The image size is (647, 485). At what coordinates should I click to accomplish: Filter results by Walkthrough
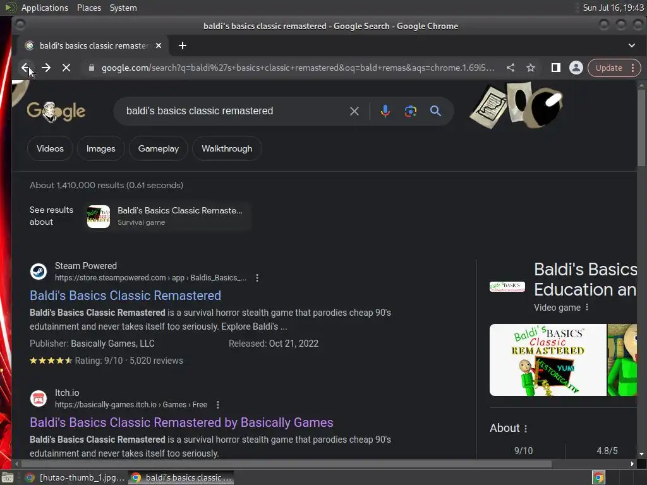(x=227, y=148)
